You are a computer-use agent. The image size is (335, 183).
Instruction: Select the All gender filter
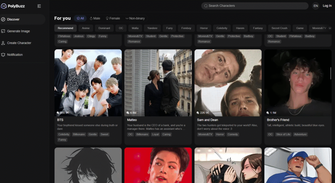(80, 18)
